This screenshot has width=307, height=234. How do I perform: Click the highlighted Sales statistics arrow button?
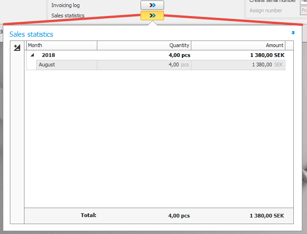(152, 16)
